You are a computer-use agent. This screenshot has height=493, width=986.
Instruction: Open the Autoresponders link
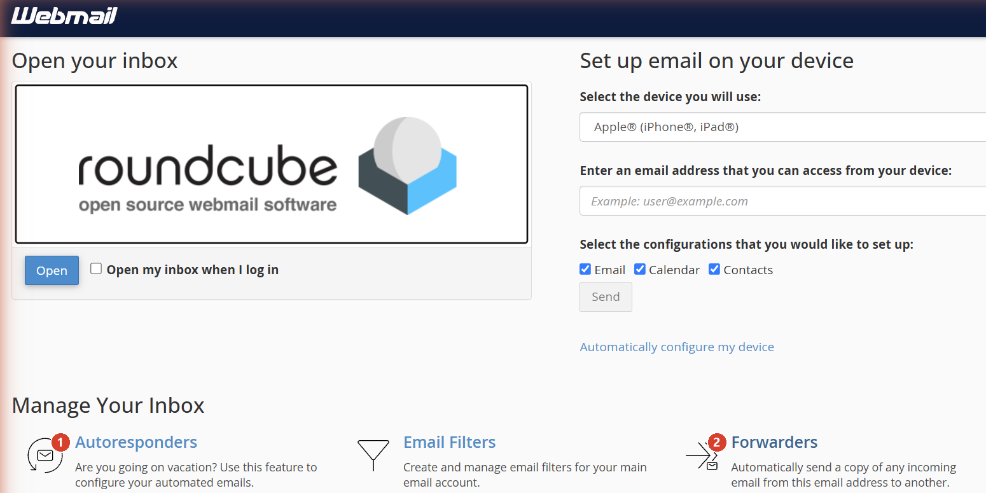coord(136,442)
